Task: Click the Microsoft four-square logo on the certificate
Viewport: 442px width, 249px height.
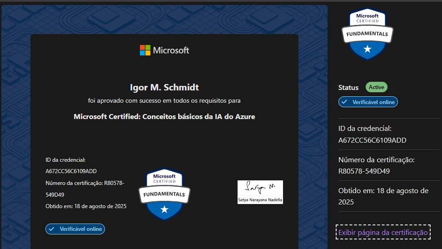Action: click(x=145, y=50)
